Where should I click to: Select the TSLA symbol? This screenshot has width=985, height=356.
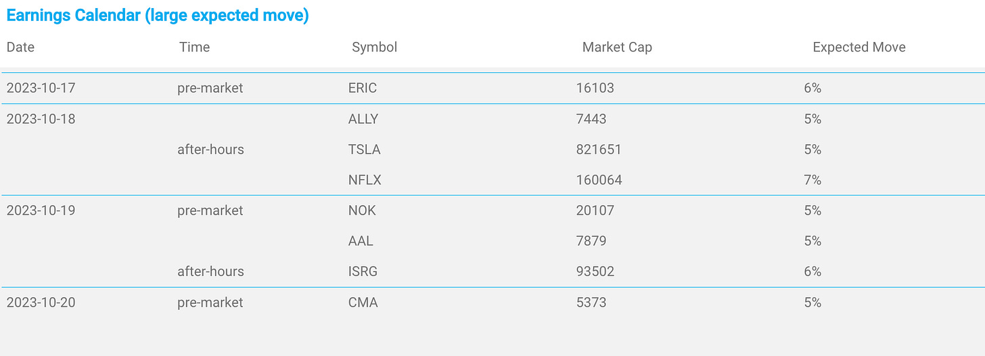(363, 150)
